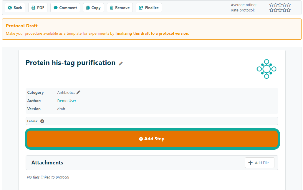Rate protocol five stars
This screenshot has width=303, height=190.
tap(289, 10)
